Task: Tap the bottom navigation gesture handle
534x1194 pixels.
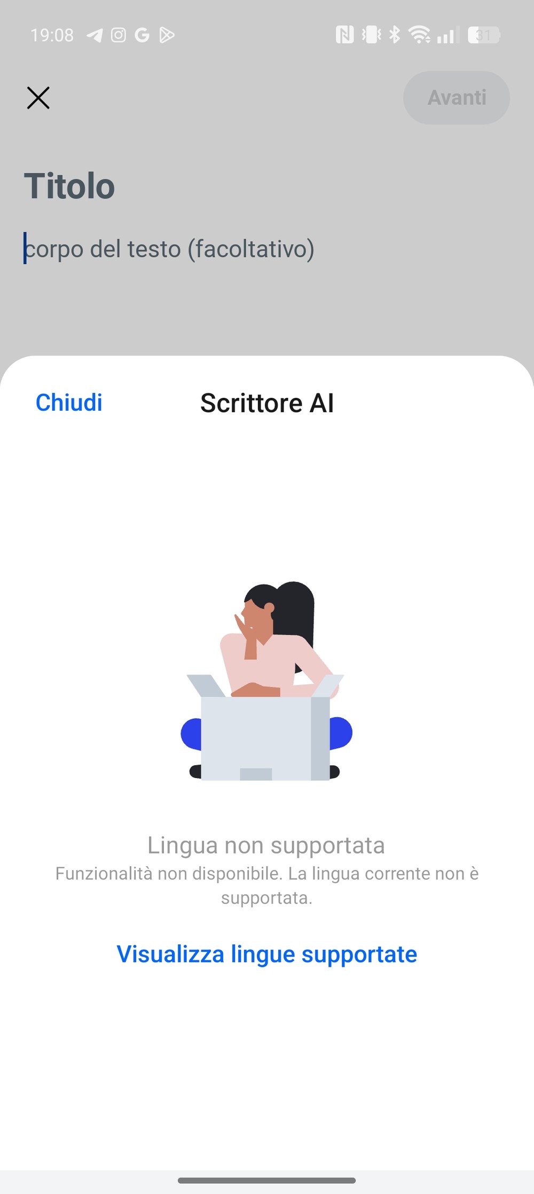Action: click(x=267, y=1181)
